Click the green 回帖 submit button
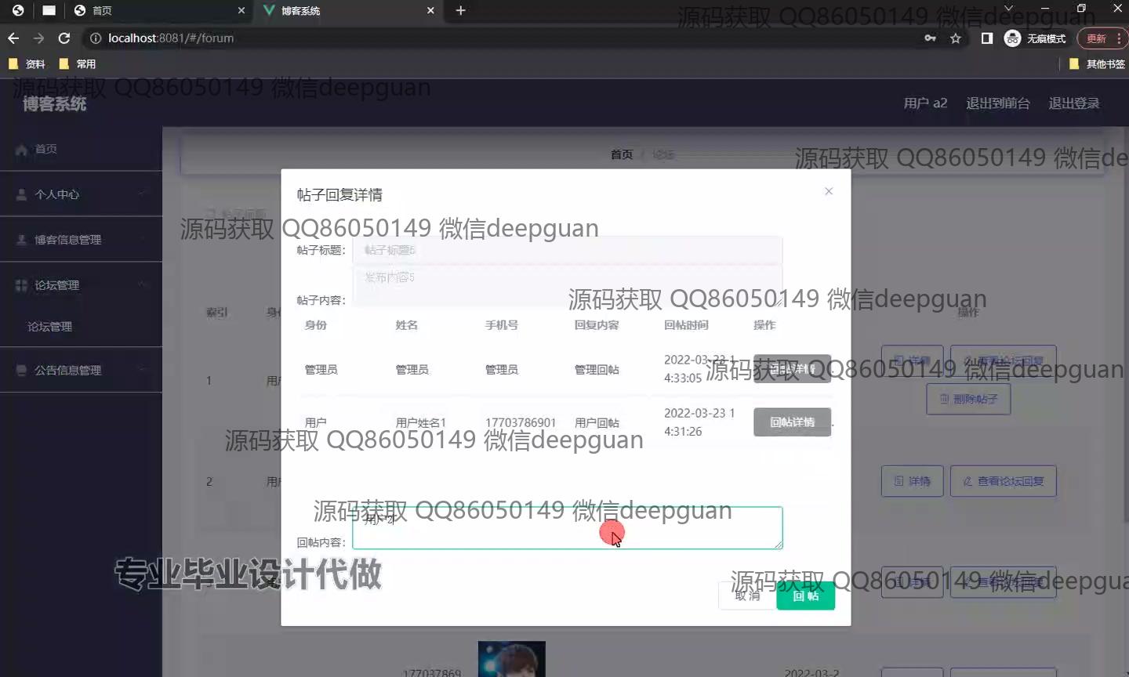Screen dimensions: 1129x677 click(x=805, y=596)
